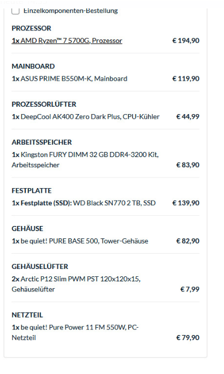
Task: Click the € 139,90 SSD price
Action: 186,203
